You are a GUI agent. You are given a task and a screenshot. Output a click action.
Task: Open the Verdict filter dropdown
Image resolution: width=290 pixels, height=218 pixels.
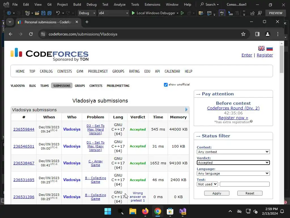pos(233,163)
